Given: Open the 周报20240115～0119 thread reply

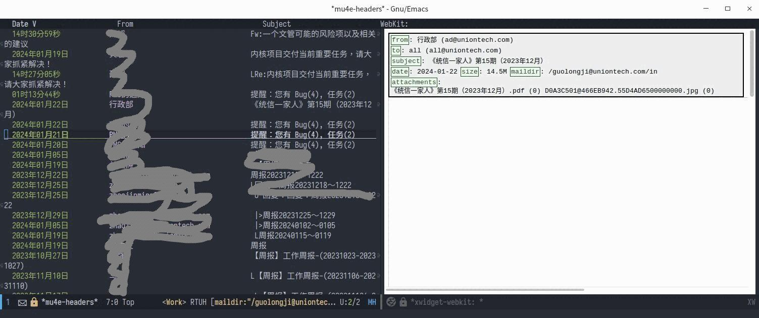Looking at the screenshot, I should [x=293, y=235].
